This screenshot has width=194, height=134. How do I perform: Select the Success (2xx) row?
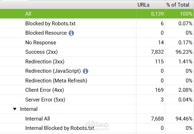pos(97,52)
